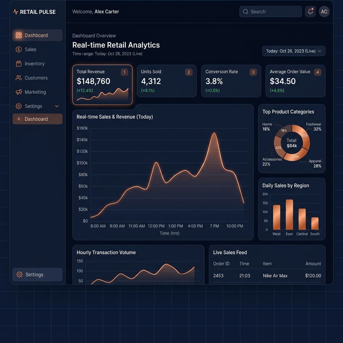The image size is (343, 343).
Task: Open the notifications bell
Action: tap(310, 12)
